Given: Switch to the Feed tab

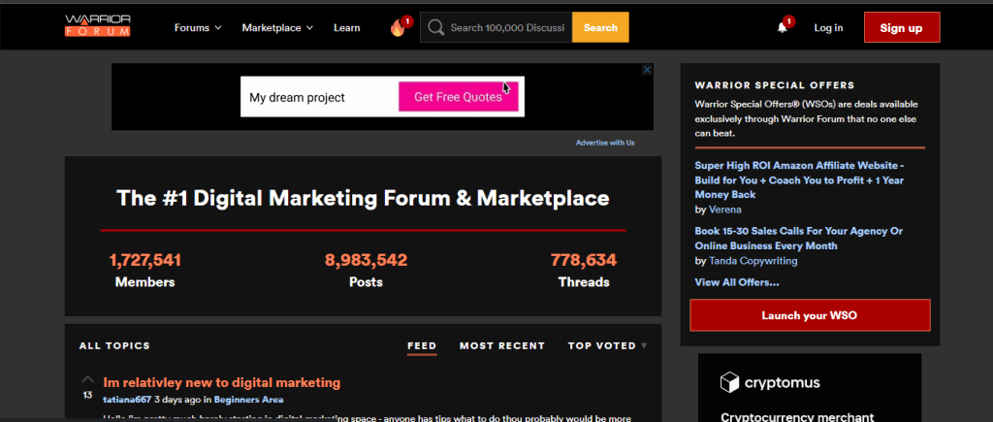Looking at the screenshot, I should click(x=422, y=345).
